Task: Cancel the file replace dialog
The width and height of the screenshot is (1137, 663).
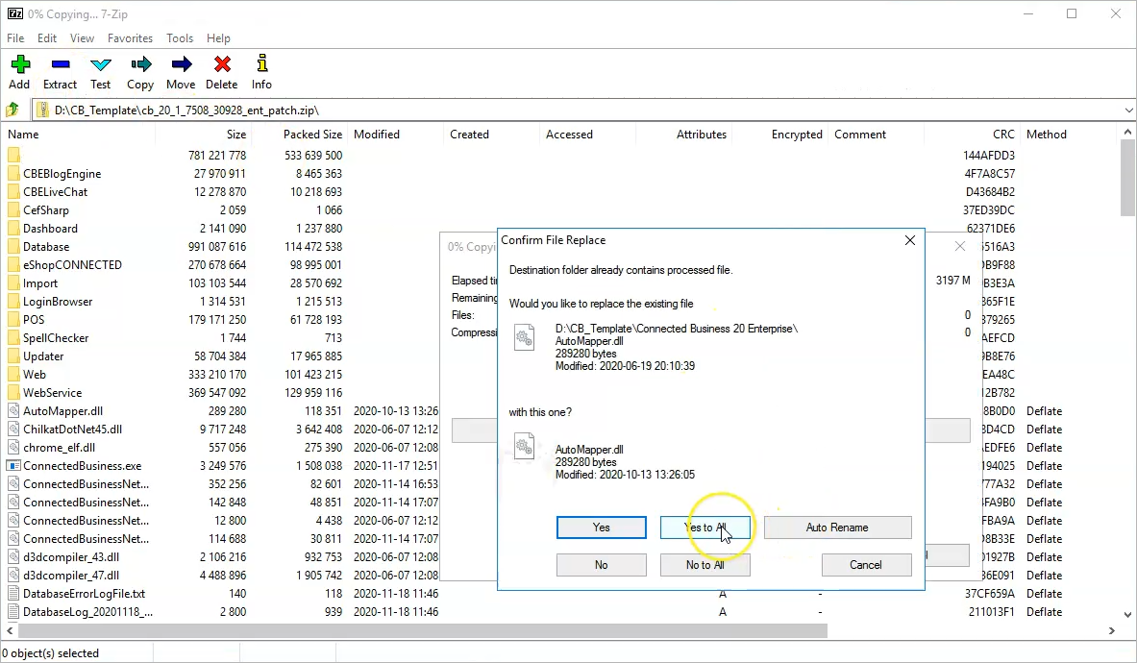Action: [x=866, y=565]
